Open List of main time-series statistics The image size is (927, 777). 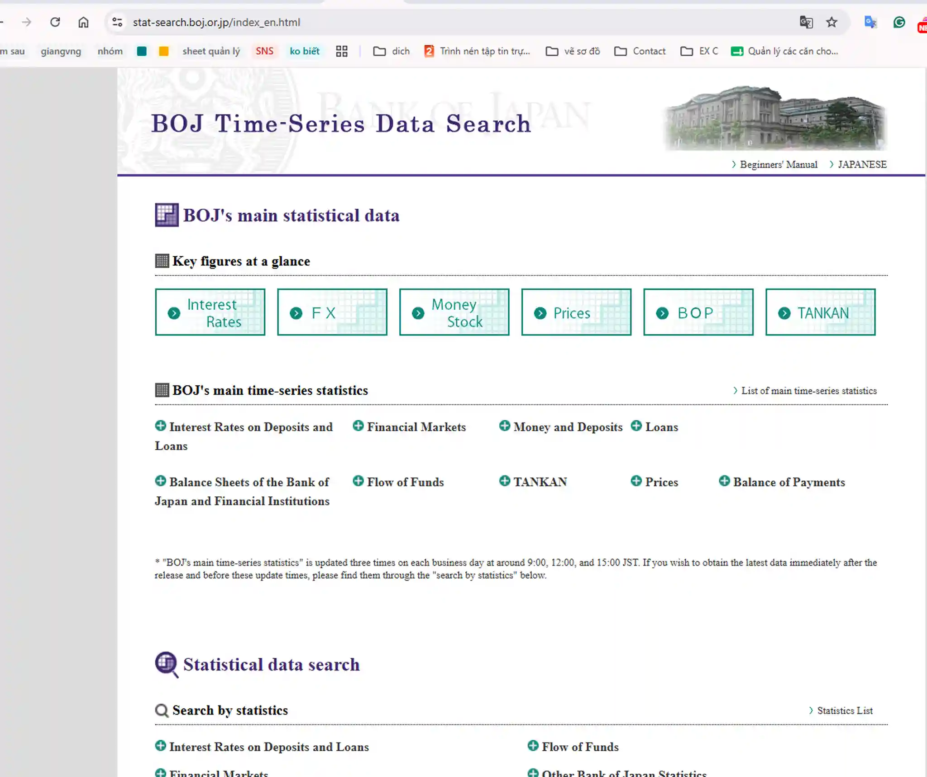pyautogui.click(x=805, y=391)
